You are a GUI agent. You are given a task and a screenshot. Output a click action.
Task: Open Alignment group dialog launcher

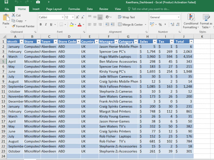point(146,32)
